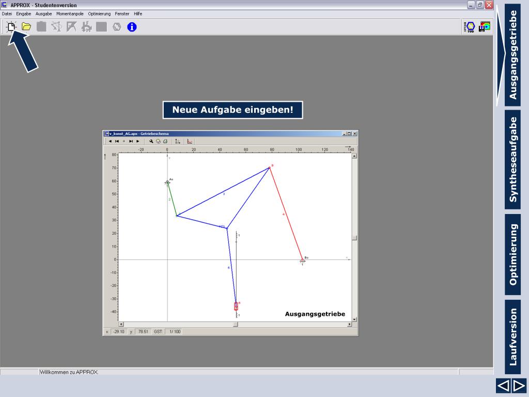Click the wrench settings icon in Getriebeschema

pos(151,142)
